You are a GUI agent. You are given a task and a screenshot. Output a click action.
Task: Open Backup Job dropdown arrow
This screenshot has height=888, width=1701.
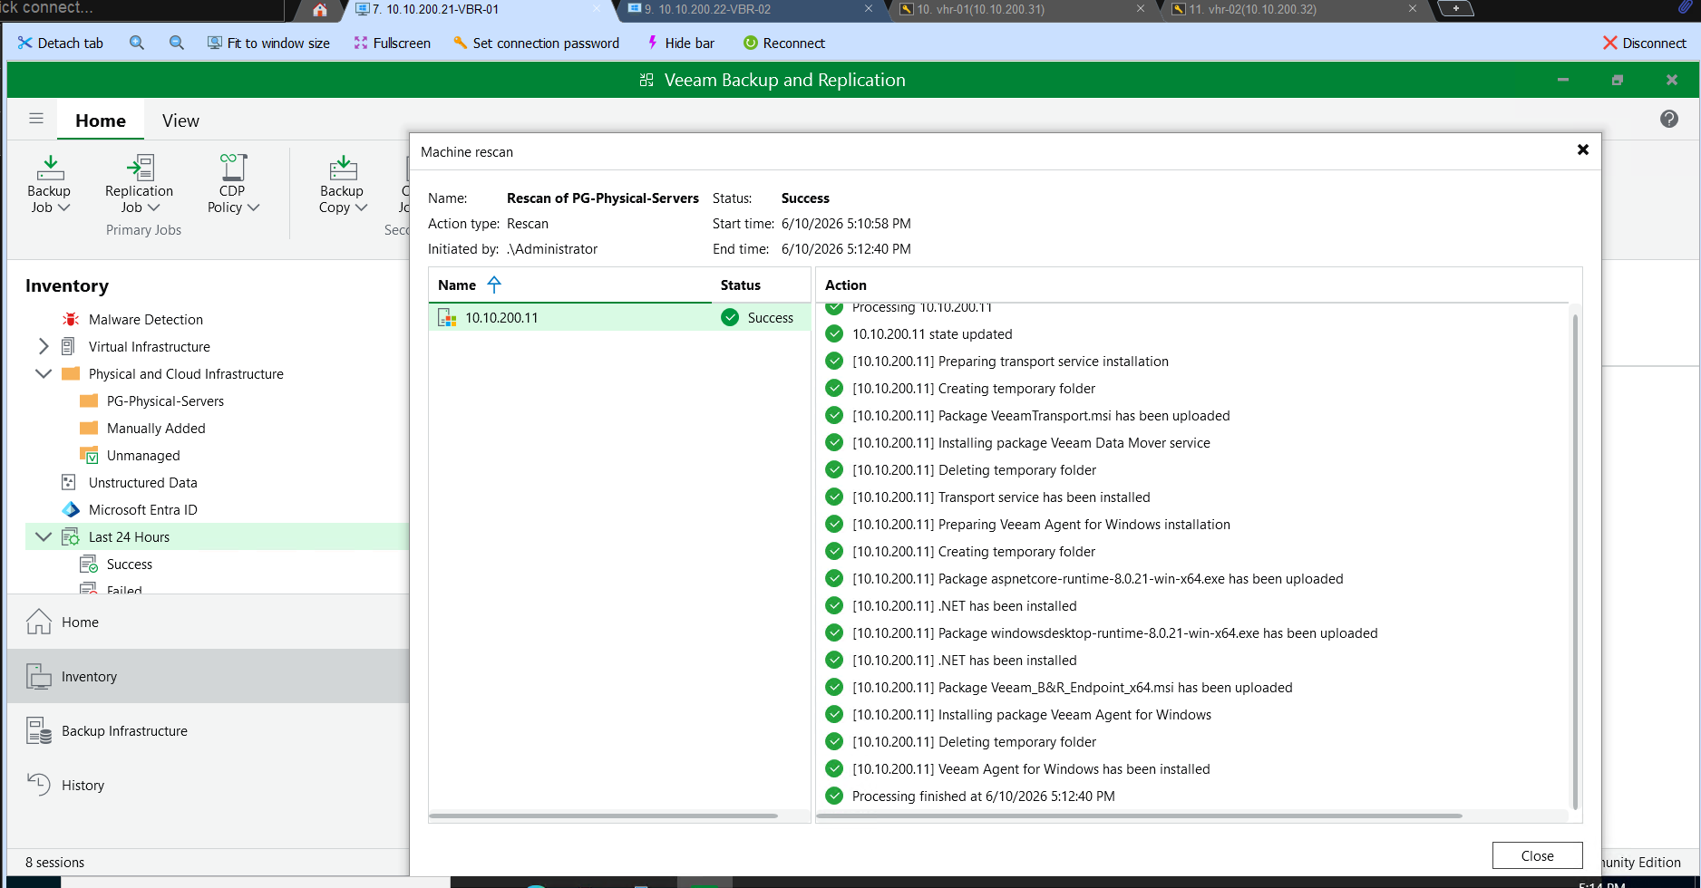[x=63, y=208]
